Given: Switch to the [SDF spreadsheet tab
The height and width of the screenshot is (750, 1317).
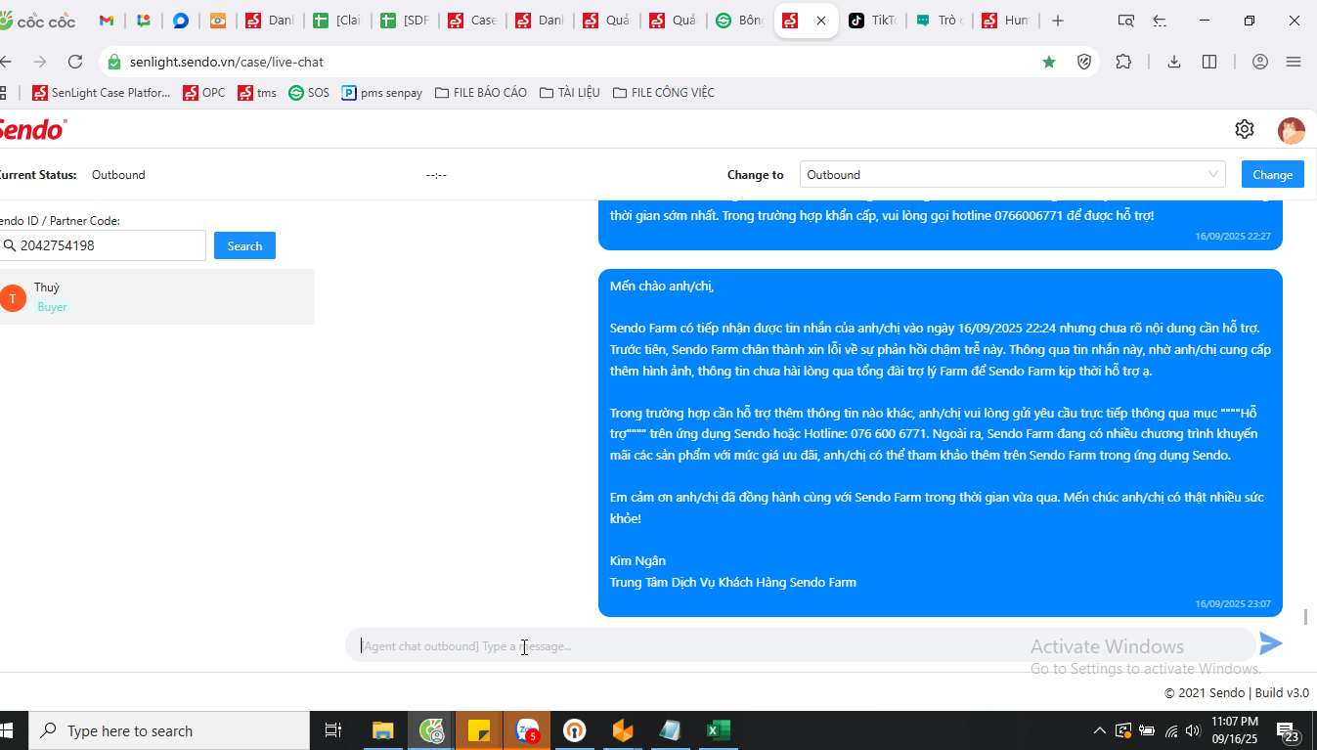Looking at the screenshot, I should [405, 21].
